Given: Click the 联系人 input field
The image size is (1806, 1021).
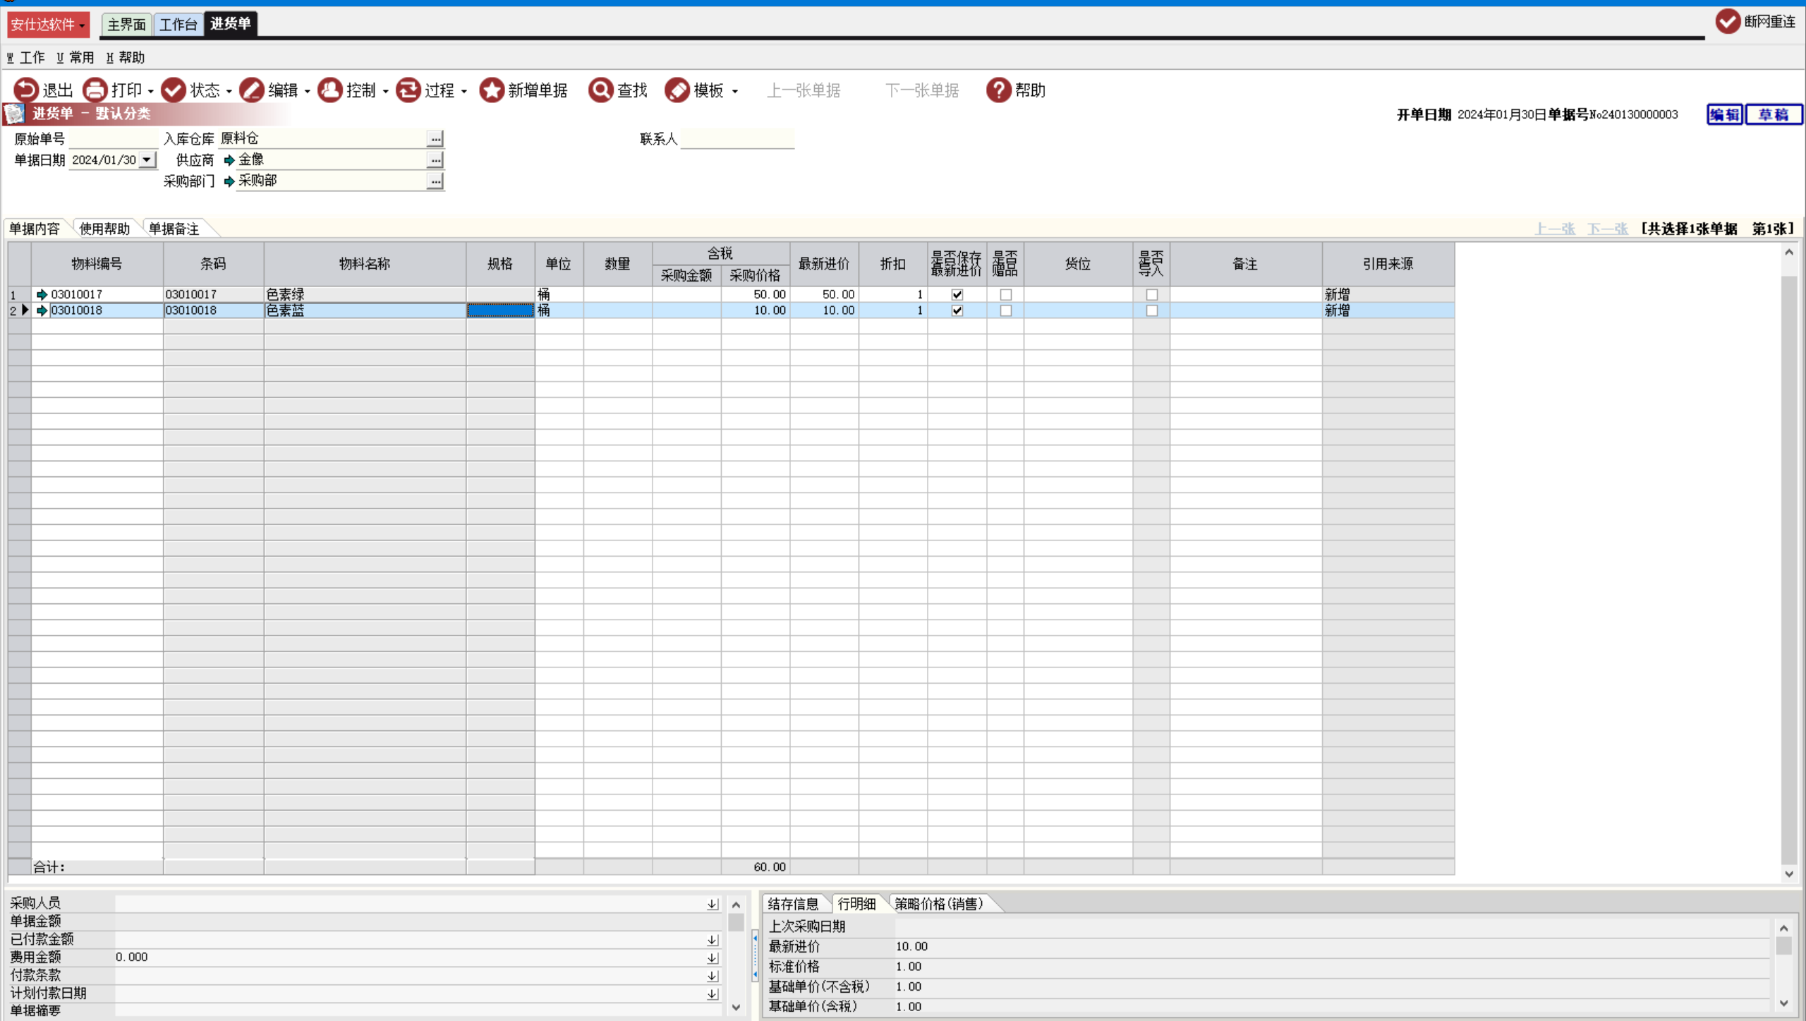Looking at the screenshot, I should point(737,139).
